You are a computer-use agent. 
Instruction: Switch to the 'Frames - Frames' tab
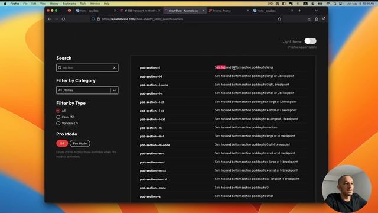click(229, 11)
